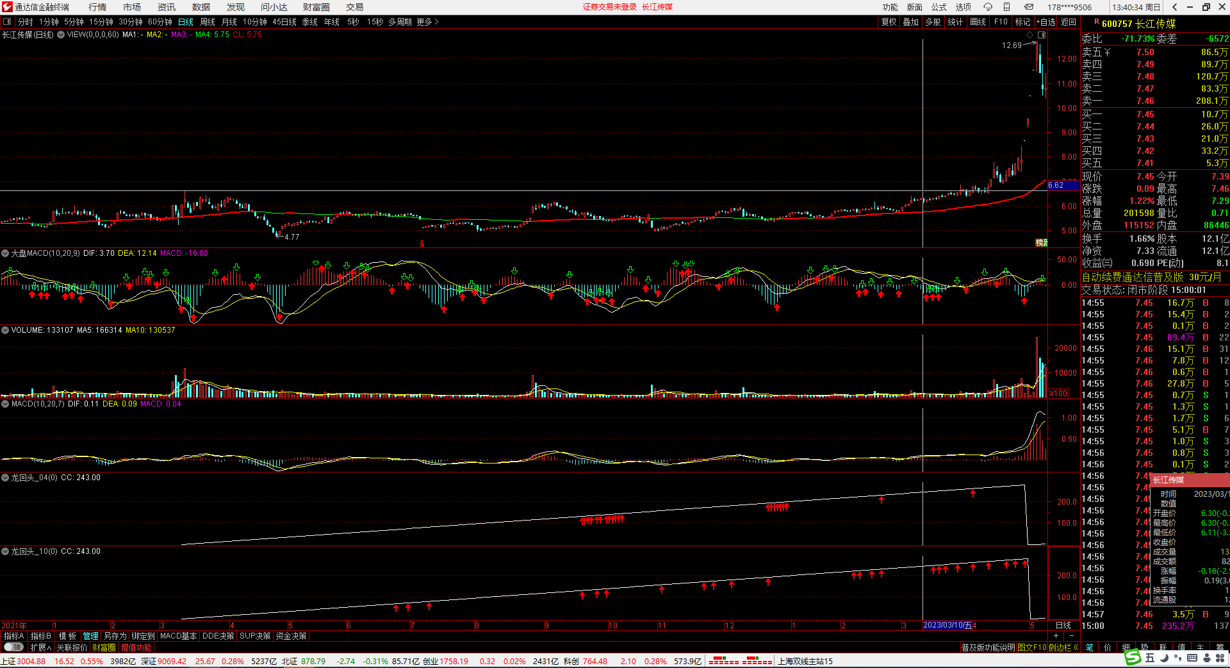Open settings dropdown for VOLUME indicator
Image resolution: width=1230 pixels, height=668 pixels.
(5, 330)
